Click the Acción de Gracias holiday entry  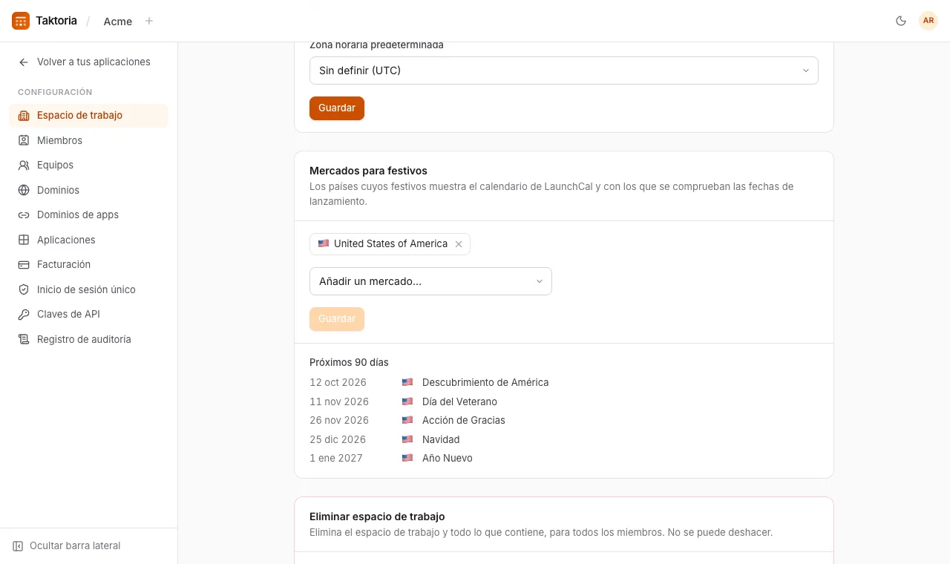[x=464, y=421]
